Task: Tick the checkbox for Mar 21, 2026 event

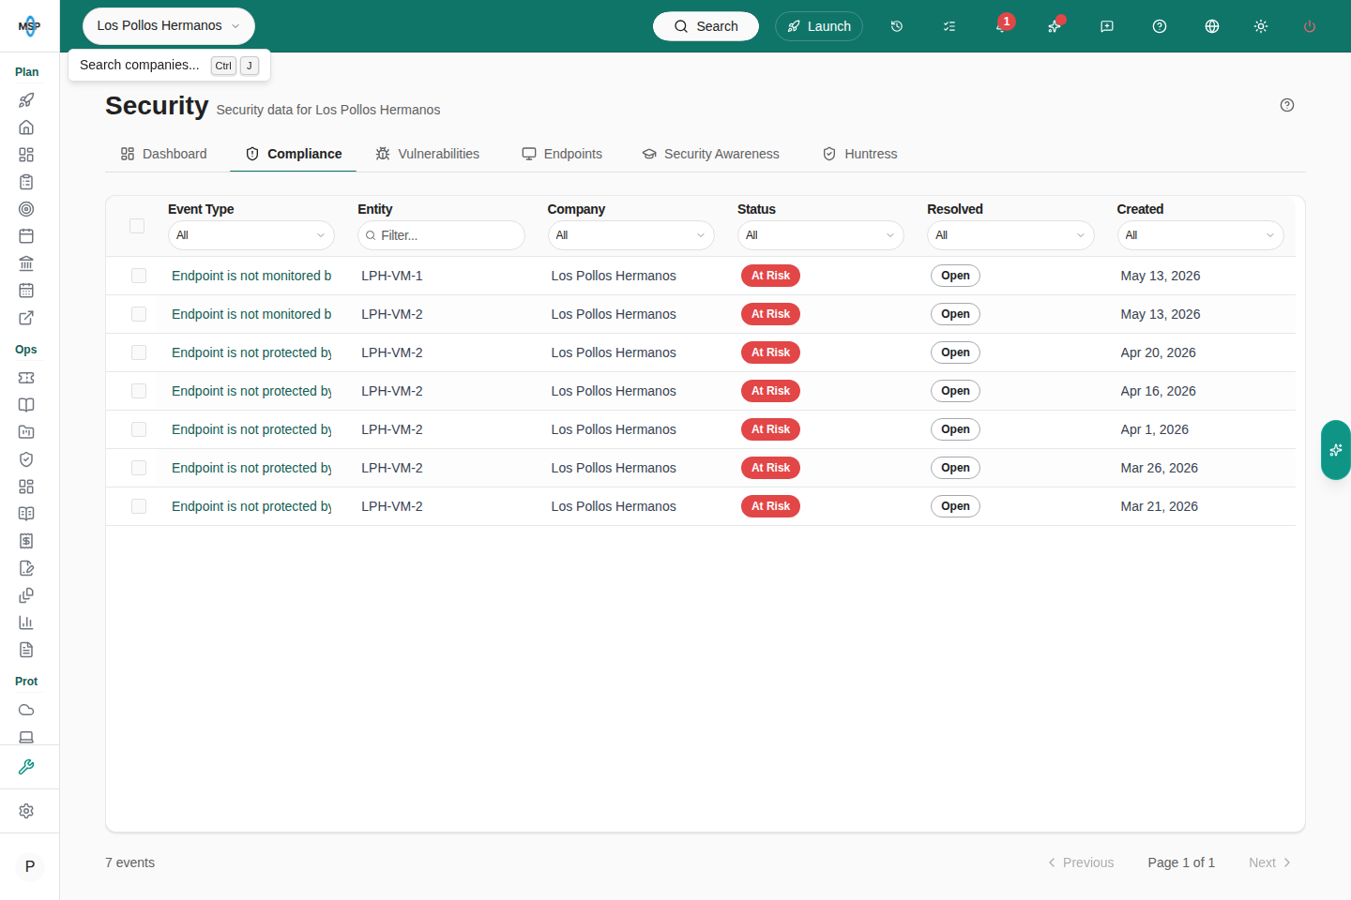Action: click(139, 506)
